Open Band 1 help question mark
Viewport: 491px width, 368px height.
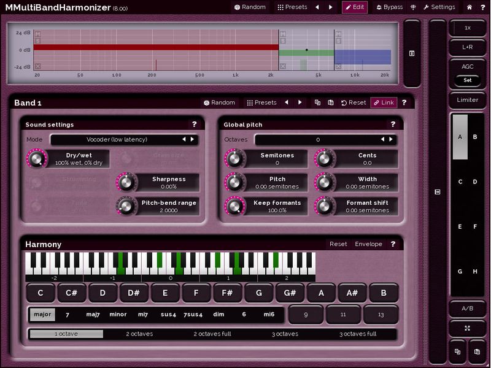point(404,102)
